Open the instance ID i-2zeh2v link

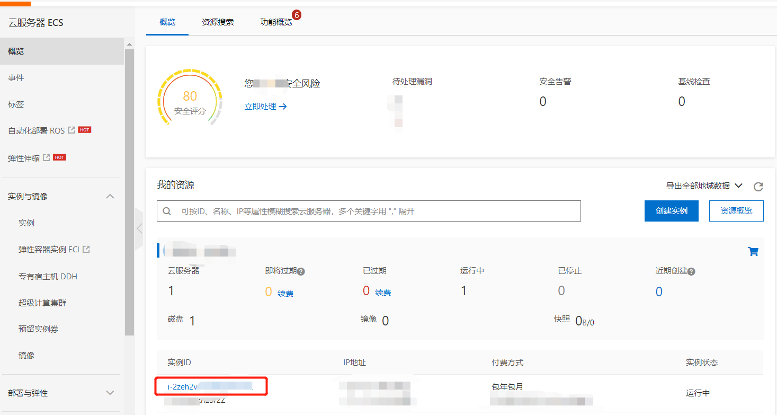click(x=210, y=387)
